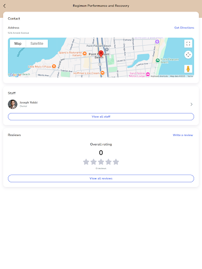The image size is (202, 269).
Task: Click View all staff button
Action: point(101,117)
